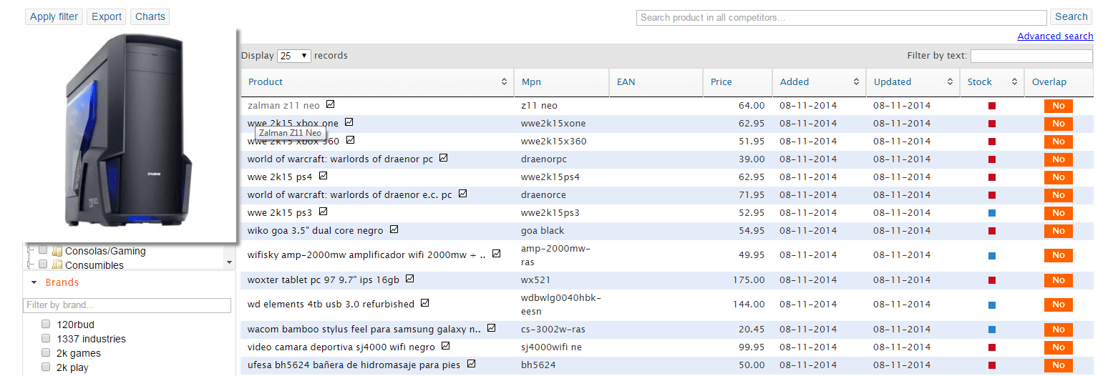The width and height of the screenshot is (1118, 376).
Task: Sort table by Updated date column
Action: tap(913, 82)
